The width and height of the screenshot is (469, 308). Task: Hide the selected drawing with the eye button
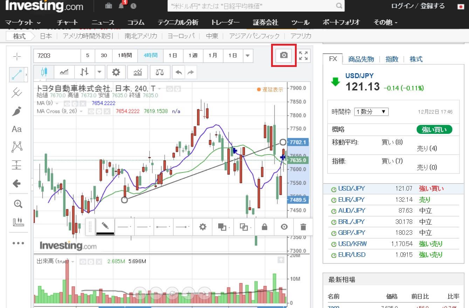pyautogui.click(x=284, y=227)
